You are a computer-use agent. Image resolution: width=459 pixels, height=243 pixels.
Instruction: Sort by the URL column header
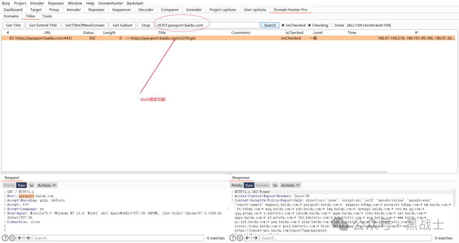pos(48,32)
